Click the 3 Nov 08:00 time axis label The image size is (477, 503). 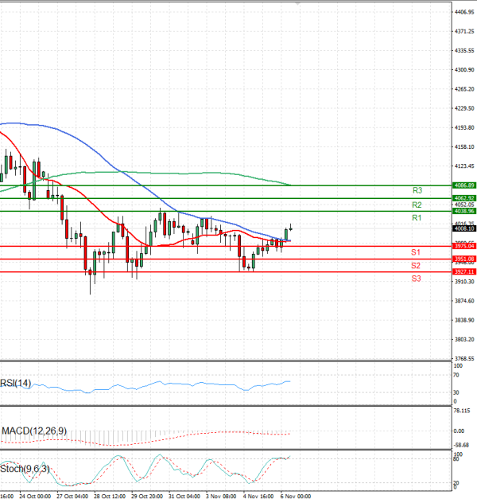point(220,496)
